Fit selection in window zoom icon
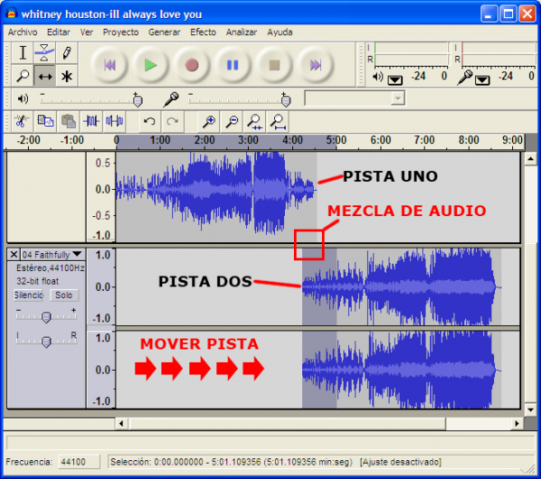 click(254, 122)
